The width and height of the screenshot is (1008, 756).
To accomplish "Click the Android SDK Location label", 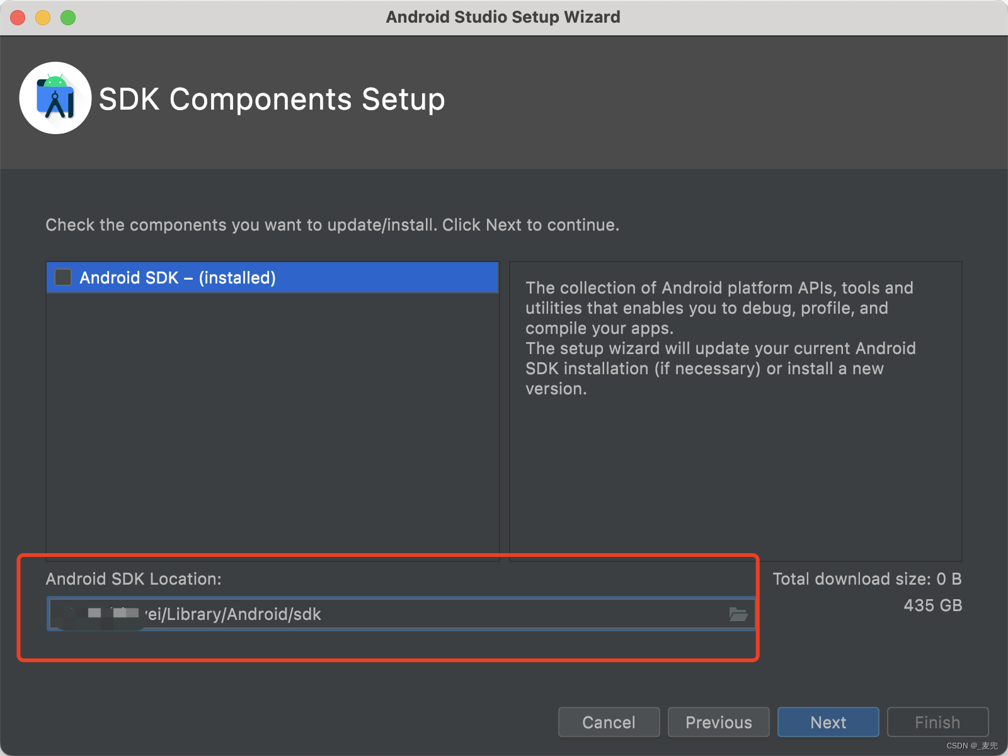I will [x=134, y=579].
